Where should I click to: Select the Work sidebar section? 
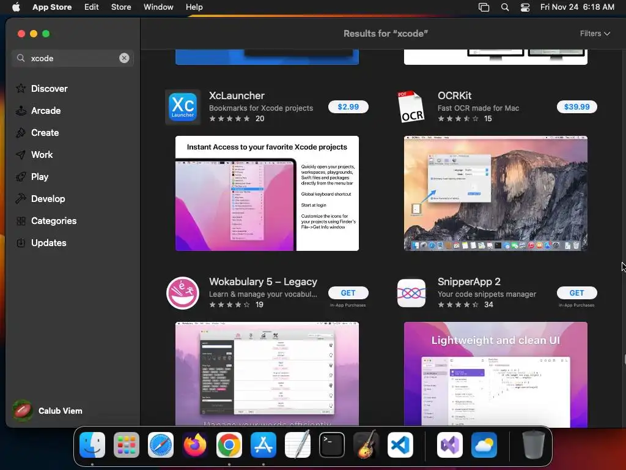click(73, 155)
